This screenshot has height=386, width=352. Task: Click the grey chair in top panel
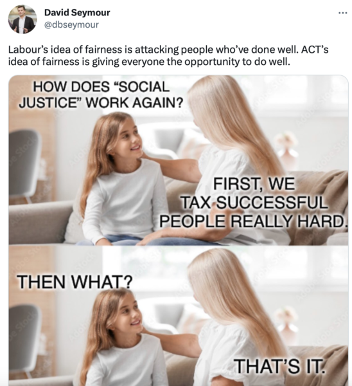click(24, 163)
